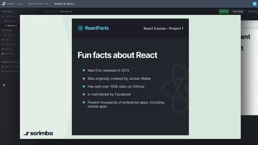Click 'Was first released in 2013' bullet
Viewport: 258px width, 145px height.
click(x=108, y=70)
